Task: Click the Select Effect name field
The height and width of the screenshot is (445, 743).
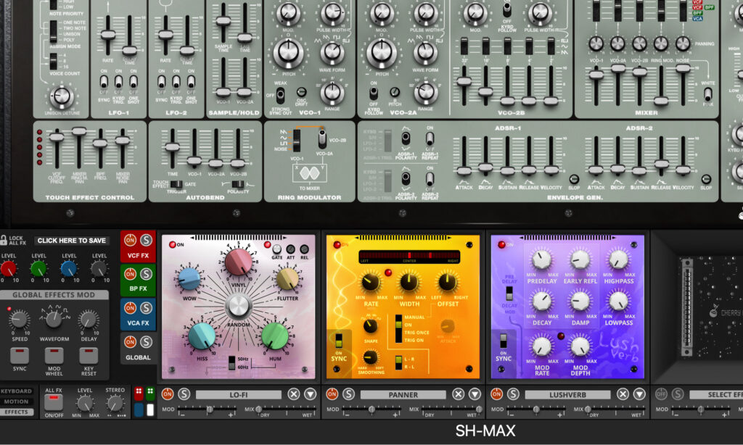Action: [x=715, y=394]
